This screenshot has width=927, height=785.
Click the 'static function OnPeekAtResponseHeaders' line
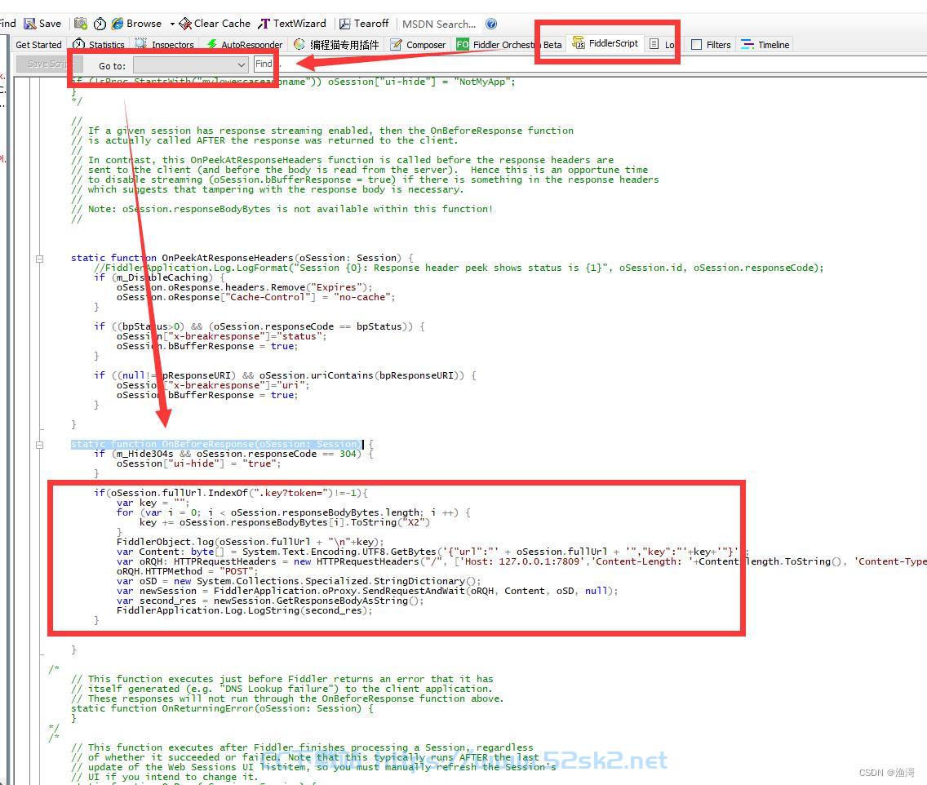242,258
